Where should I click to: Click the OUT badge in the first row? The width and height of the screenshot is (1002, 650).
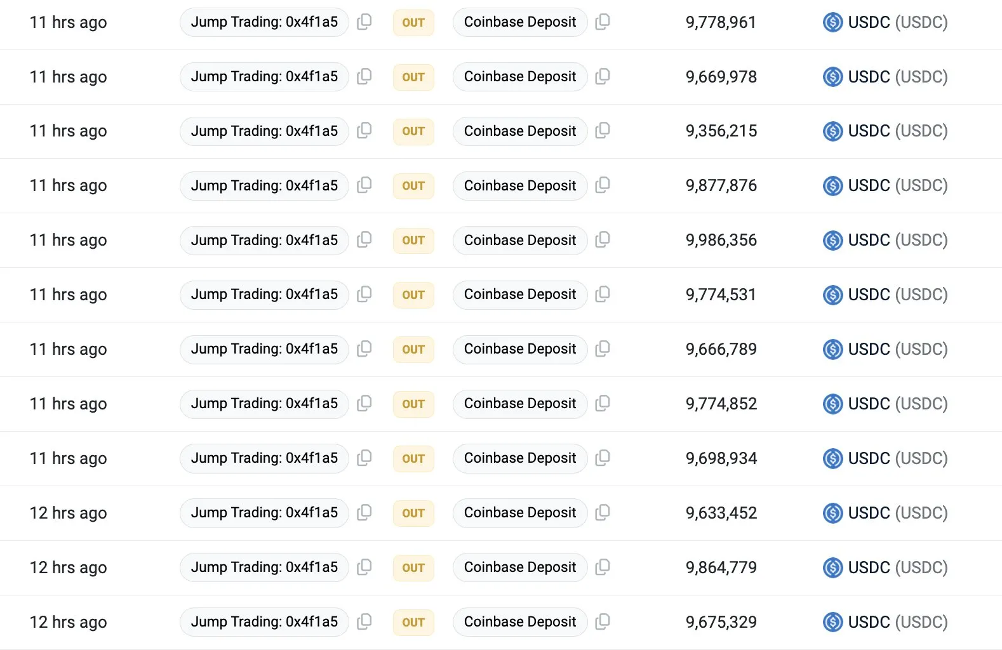pos(413,22)
